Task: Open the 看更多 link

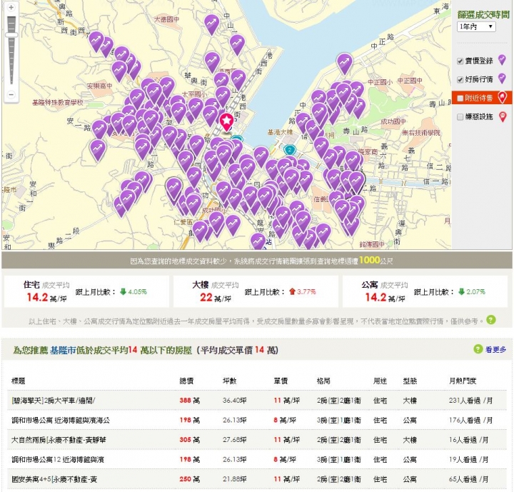Action: [495, 350]
